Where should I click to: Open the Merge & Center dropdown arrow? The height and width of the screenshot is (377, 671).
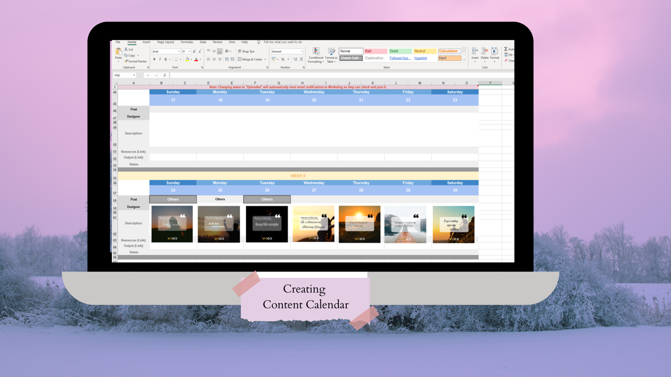[x=265, y=59]
